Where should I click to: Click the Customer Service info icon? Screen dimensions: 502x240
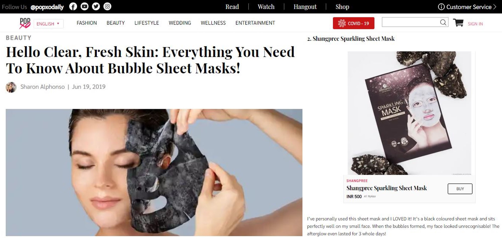[441, 7]
